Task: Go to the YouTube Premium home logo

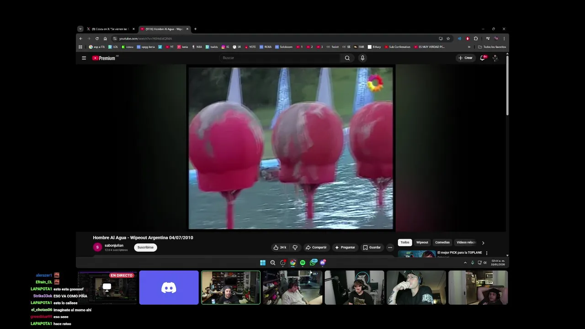Action: click(x=104, y=58)
